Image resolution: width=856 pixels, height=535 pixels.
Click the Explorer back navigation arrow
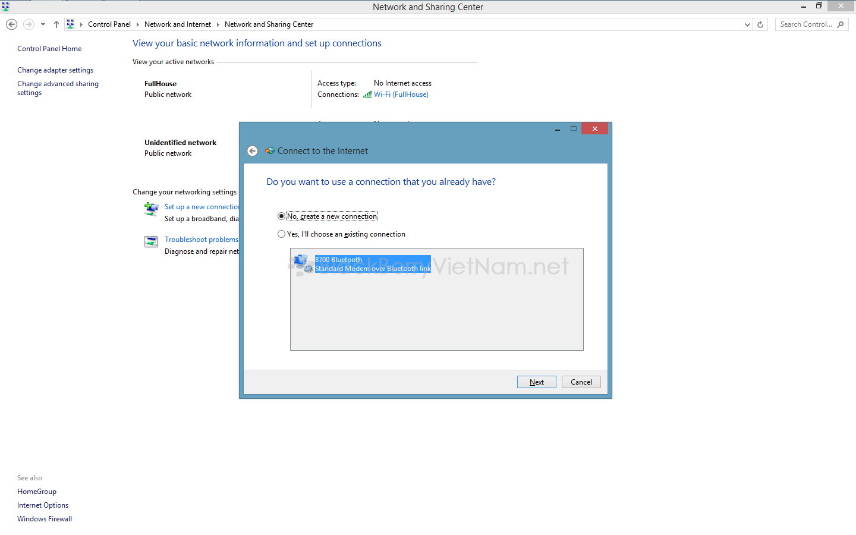(x=11, y=24)
